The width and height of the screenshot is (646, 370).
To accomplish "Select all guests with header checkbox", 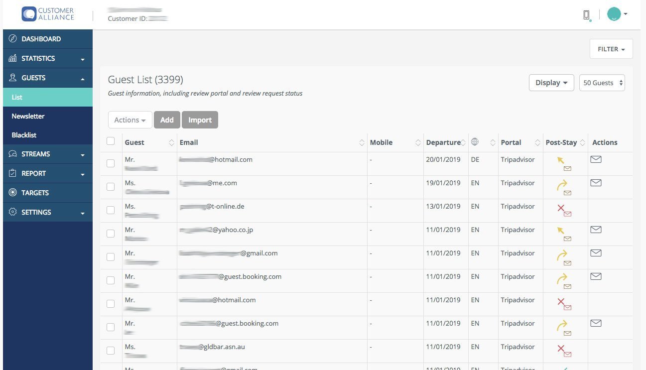I will [111, 141].
